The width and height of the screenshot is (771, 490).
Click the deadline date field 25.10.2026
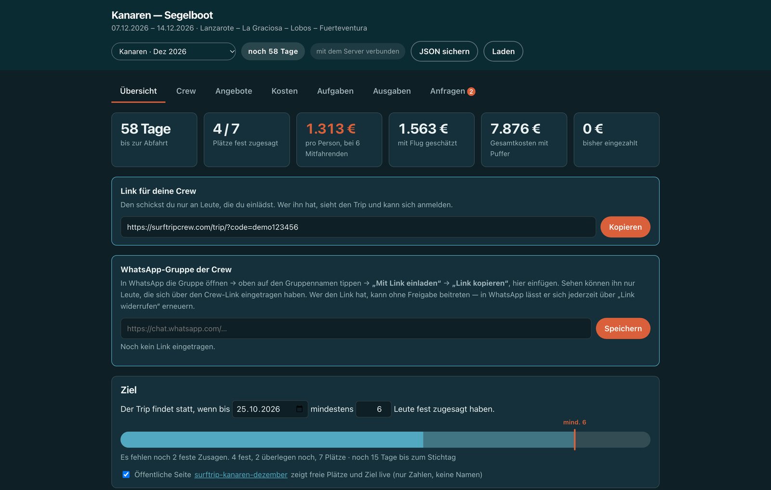point(270,409)
